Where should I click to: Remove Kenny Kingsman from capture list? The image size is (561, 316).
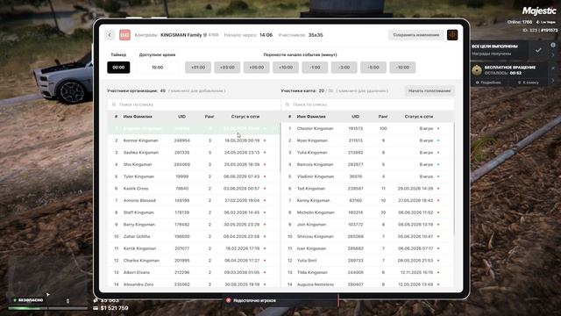click(367, 201)
